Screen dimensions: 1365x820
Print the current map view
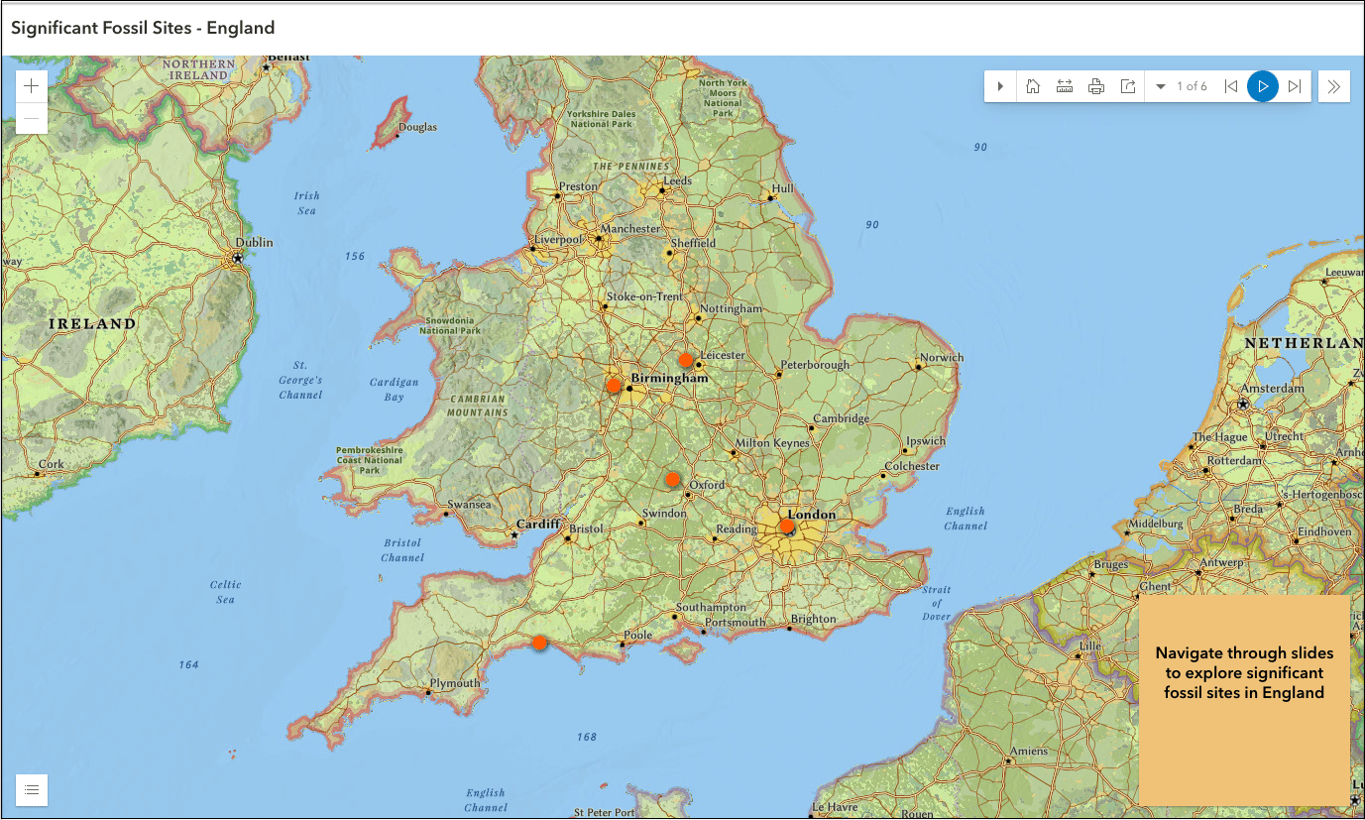[x=1095, y=86]
